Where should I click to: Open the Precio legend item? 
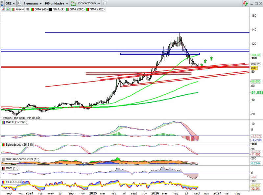(18, 10)
